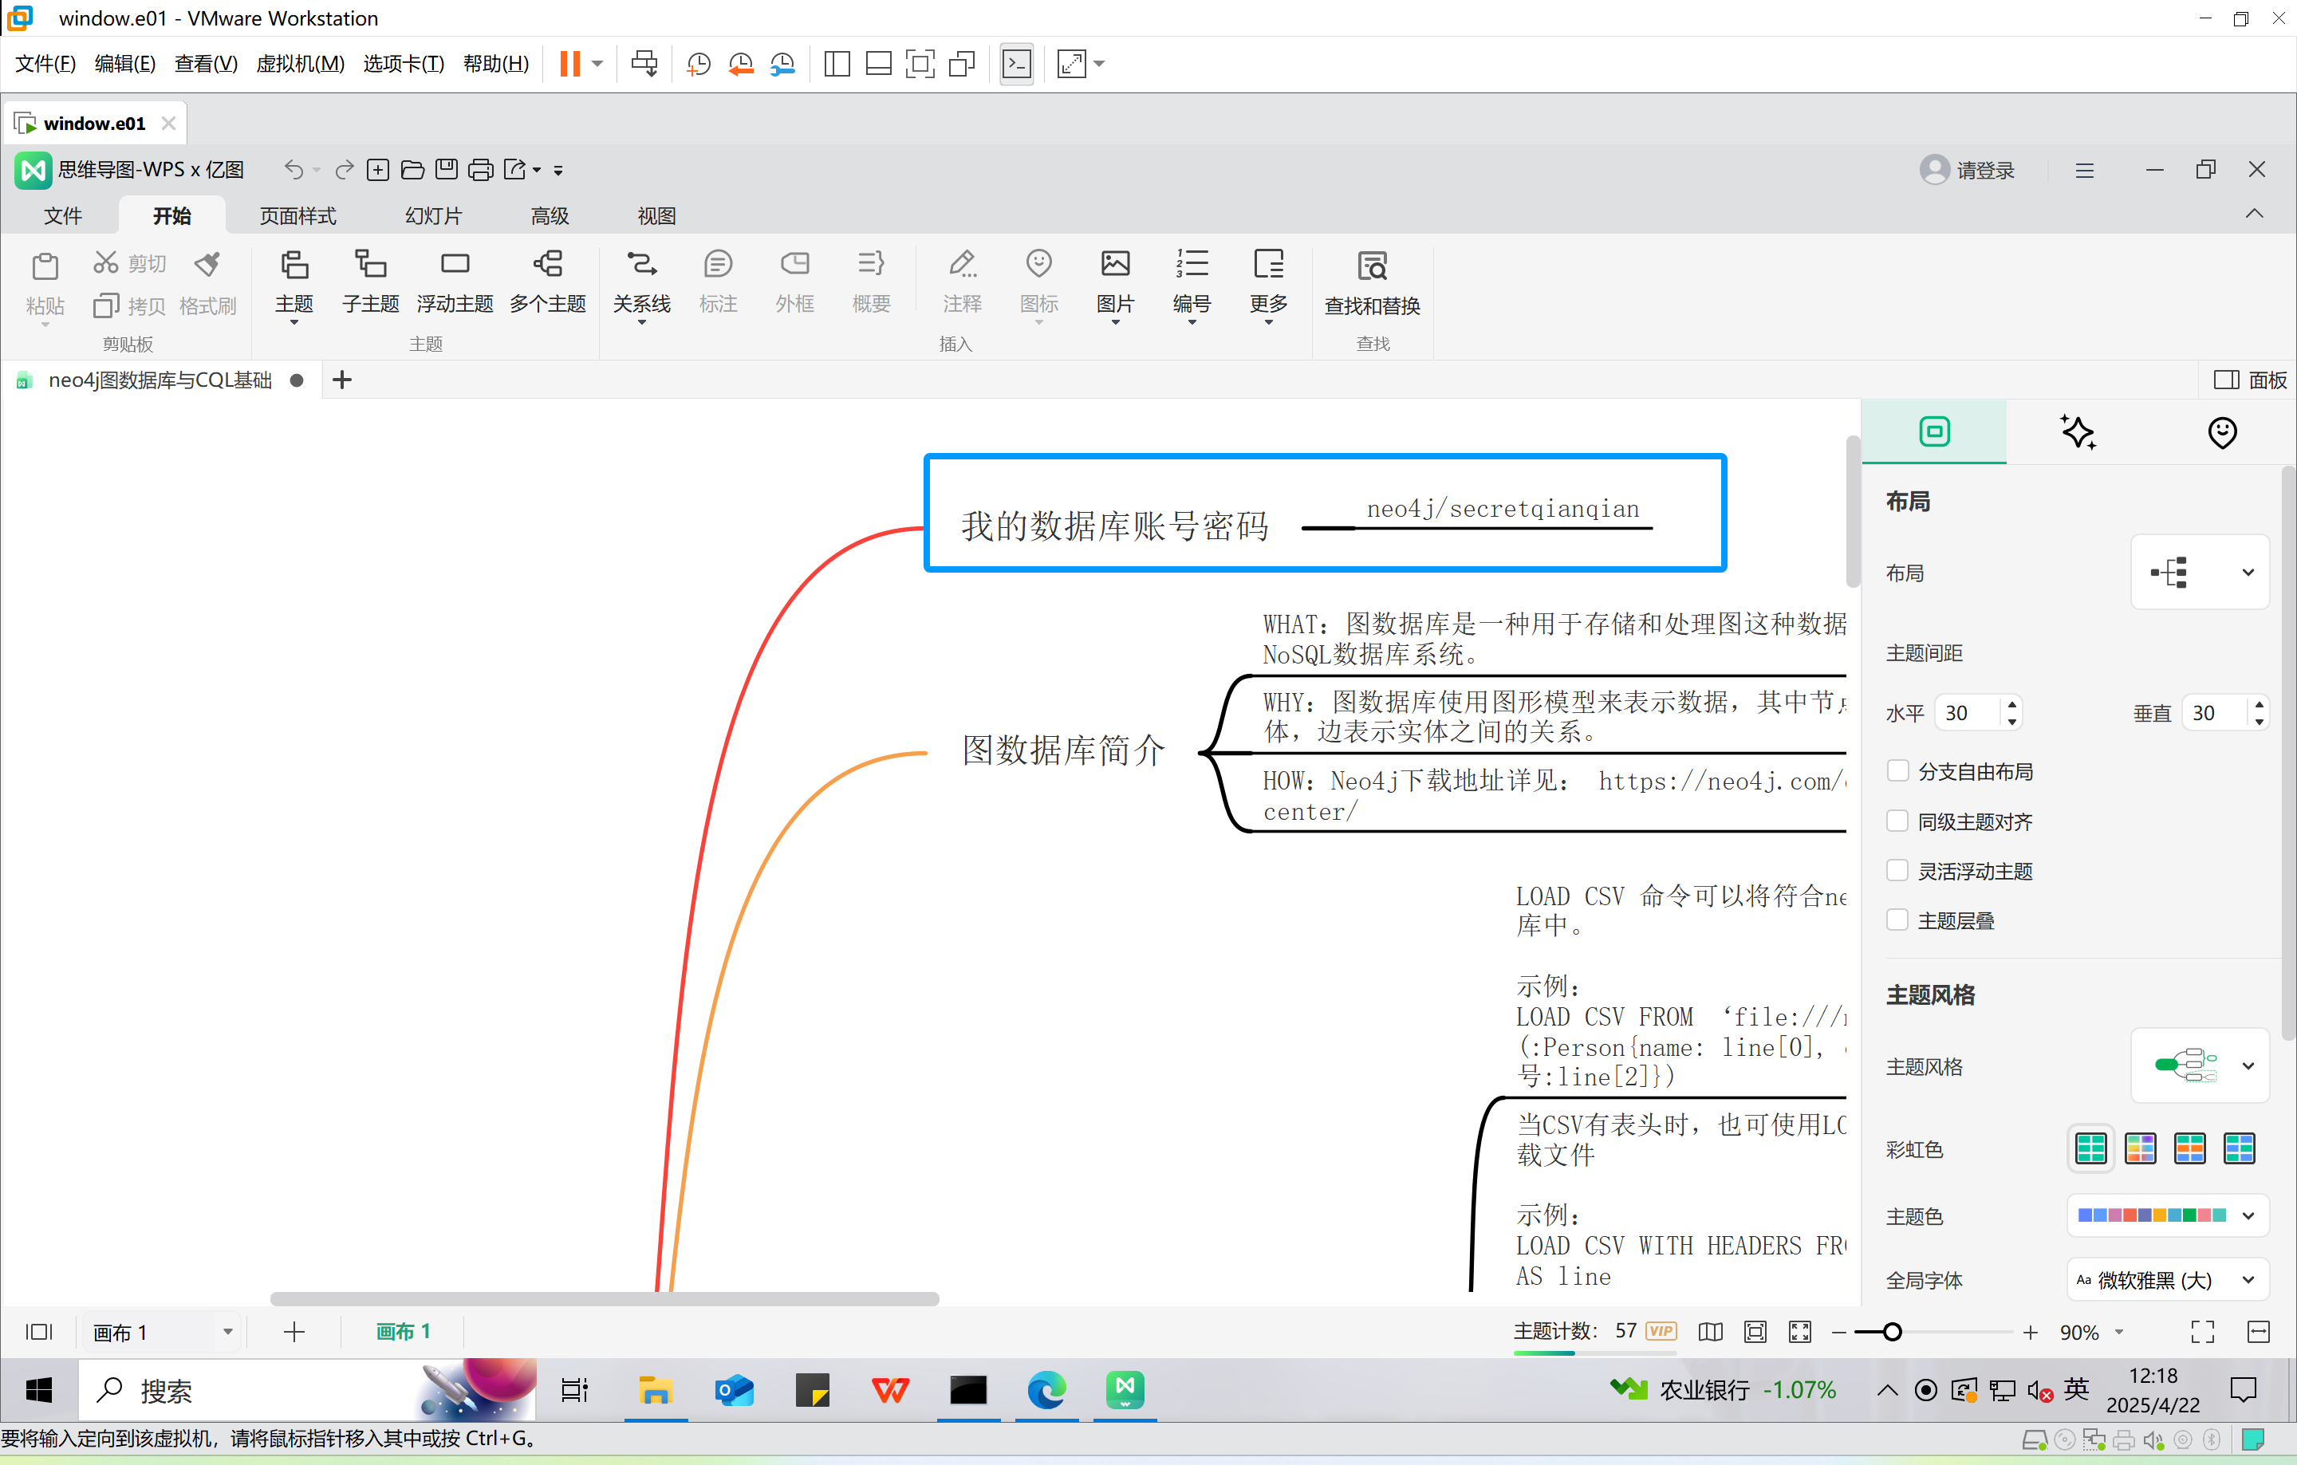The height and width of the screenshot is (1465, 2297).
Task: Check the 主题层叠 option
Action: tap(1897, 920)
